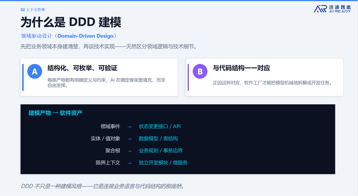358x196 pixels.
Task: Click the card text starting 正因这种对应
Action: click(x=273, y=83)
